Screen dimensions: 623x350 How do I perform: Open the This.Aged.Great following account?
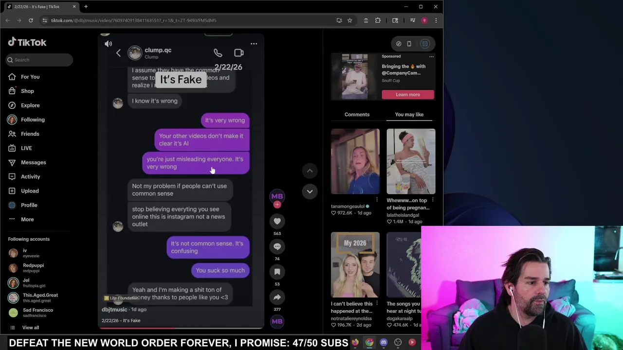[x=33, y=297]
